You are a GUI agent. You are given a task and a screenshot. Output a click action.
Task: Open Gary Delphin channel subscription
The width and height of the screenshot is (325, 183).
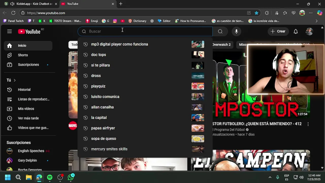click(28, 160)
